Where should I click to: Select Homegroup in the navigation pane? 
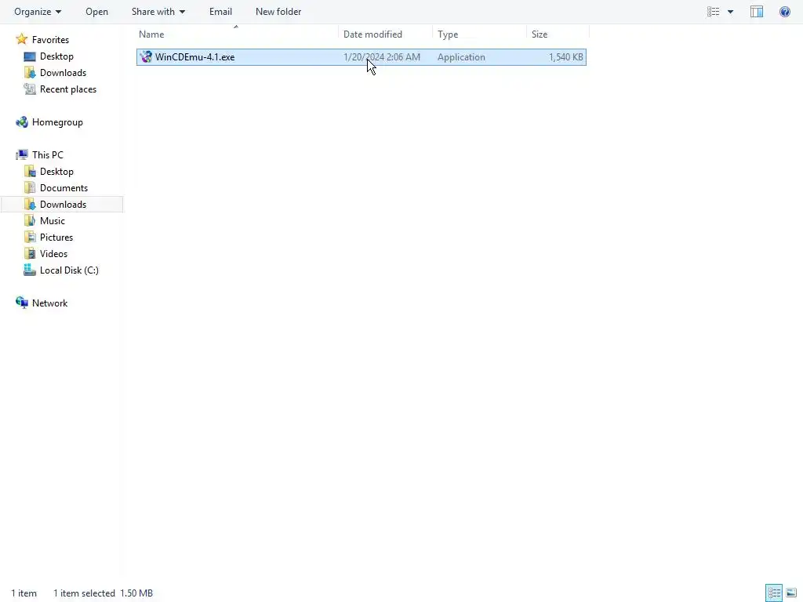[57, 121]
